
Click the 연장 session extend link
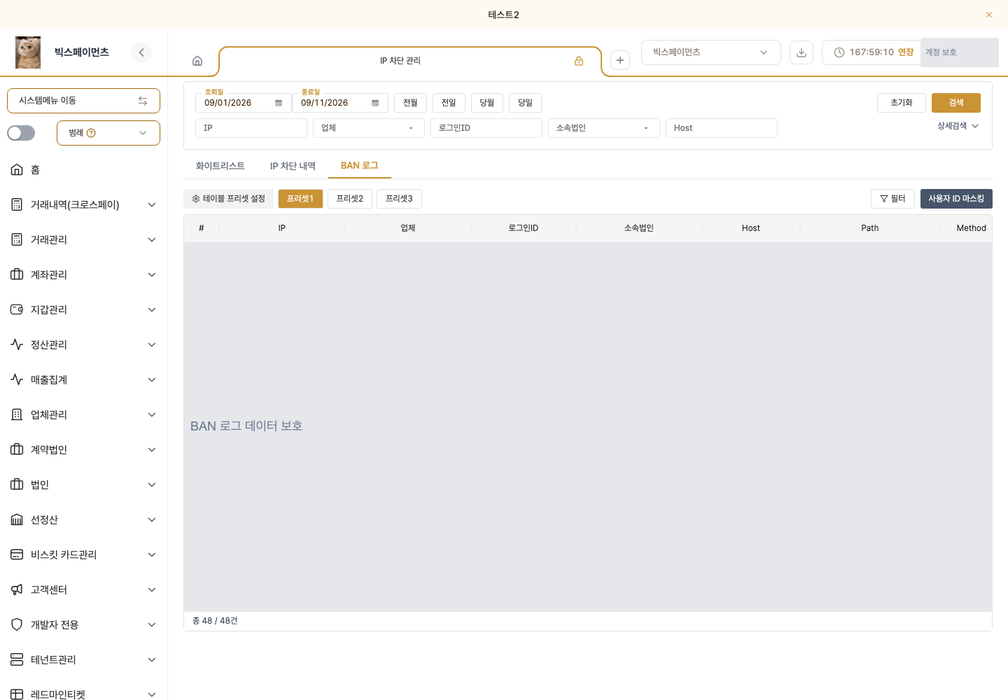(906, 52)
